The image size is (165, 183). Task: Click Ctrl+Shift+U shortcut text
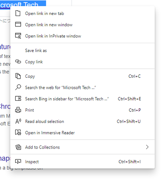coord(129,121)
